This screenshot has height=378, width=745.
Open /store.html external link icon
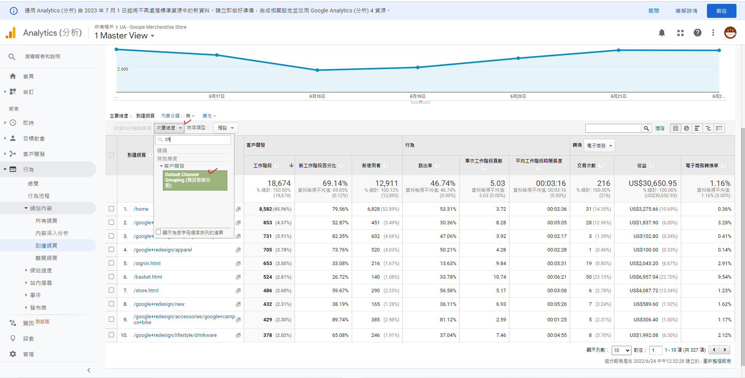[x=238, y=291]
